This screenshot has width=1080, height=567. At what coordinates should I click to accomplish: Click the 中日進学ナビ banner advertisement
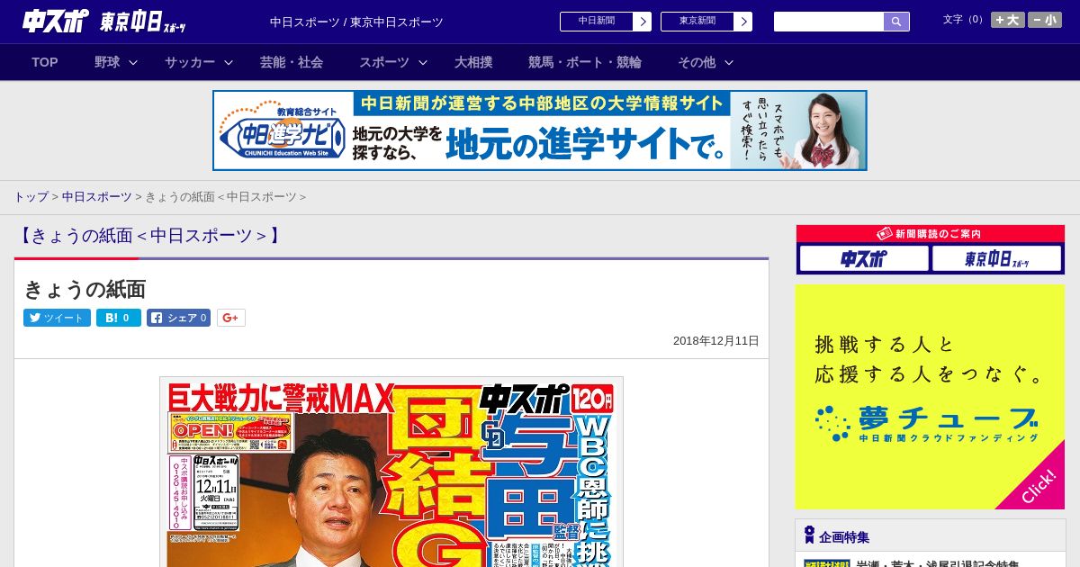pyautogui.click(x=540, y=130)
